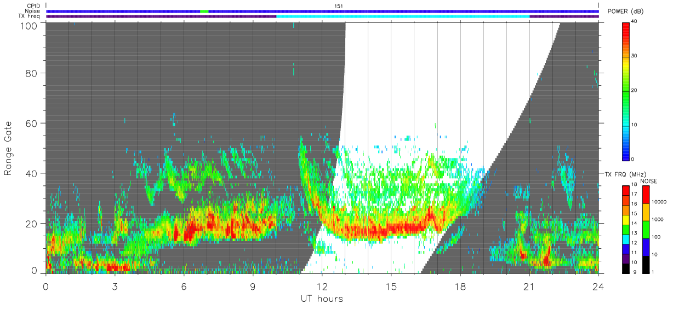Viewport: 673px width, 310px height.
Task: Select the 21 tick label on UT hours axis
Action: coord(529,286)
